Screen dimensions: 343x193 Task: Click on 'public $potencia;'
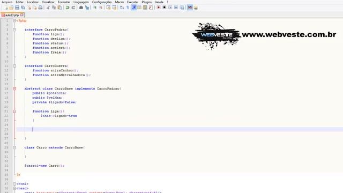49,93
